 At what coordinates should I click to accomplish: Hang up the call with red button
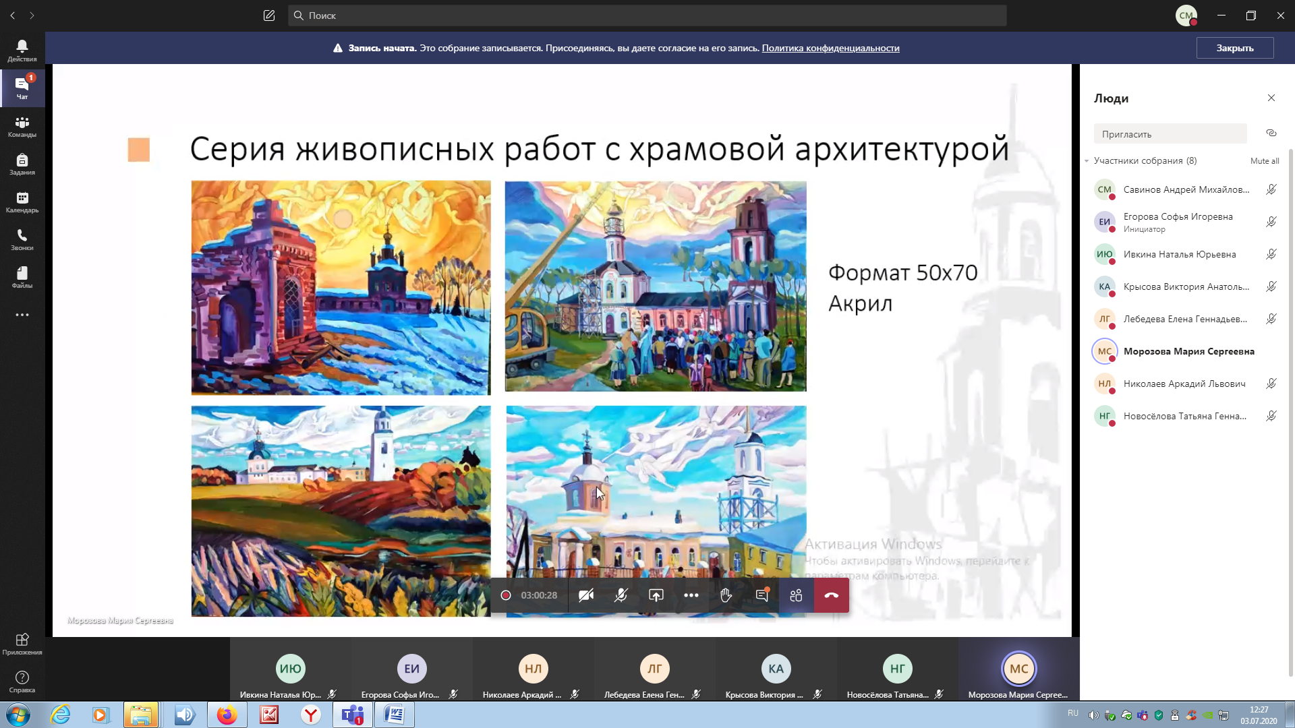click(832, 595)
